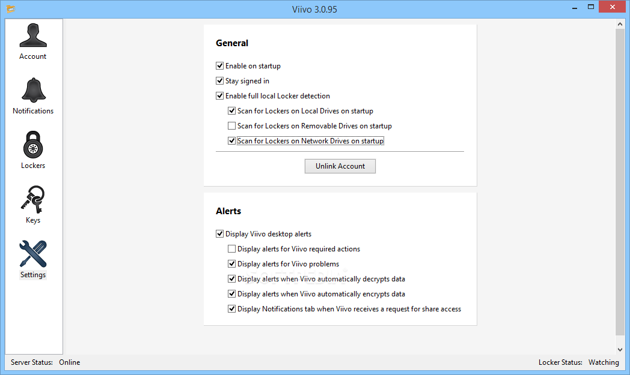
Task: Maximize the Viivo window
Action: (x=590, y=7)
